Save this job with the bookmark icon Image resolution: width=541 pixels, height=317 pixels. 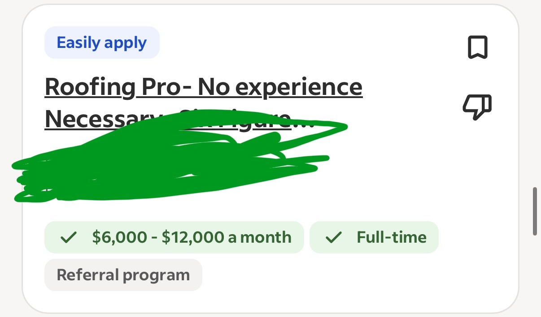tap(477, 47)
